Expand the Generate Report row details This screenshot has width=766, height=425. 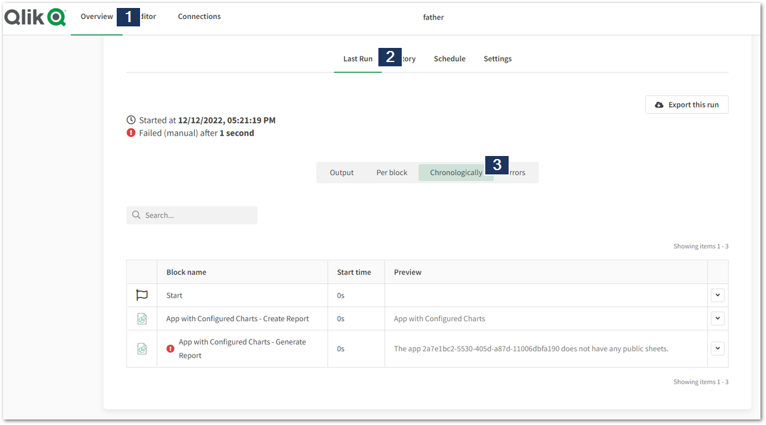pos(717,348)
